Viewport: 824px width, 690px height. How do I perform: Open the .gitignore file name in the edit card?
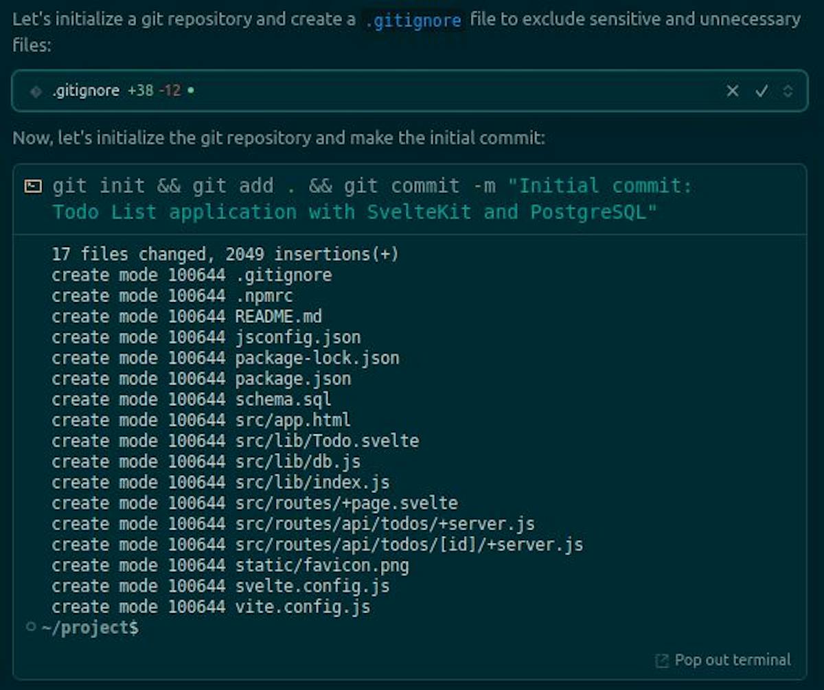pyautogui.click(x=85, y=91)
